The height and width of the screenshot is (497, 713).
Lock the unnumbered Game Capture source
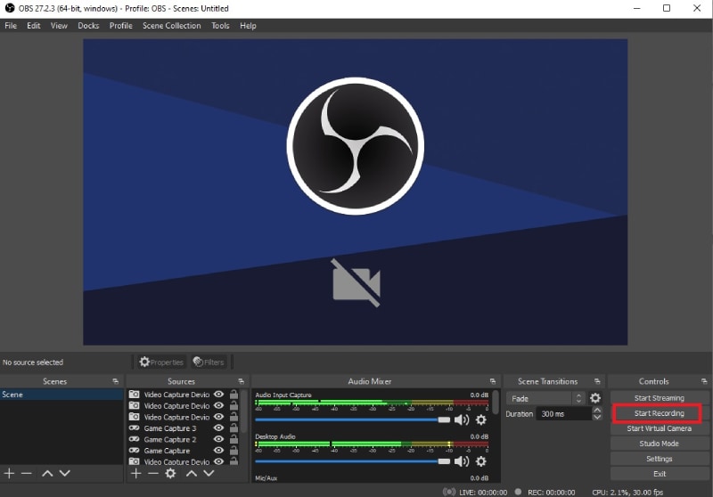(x=234, y=450)
